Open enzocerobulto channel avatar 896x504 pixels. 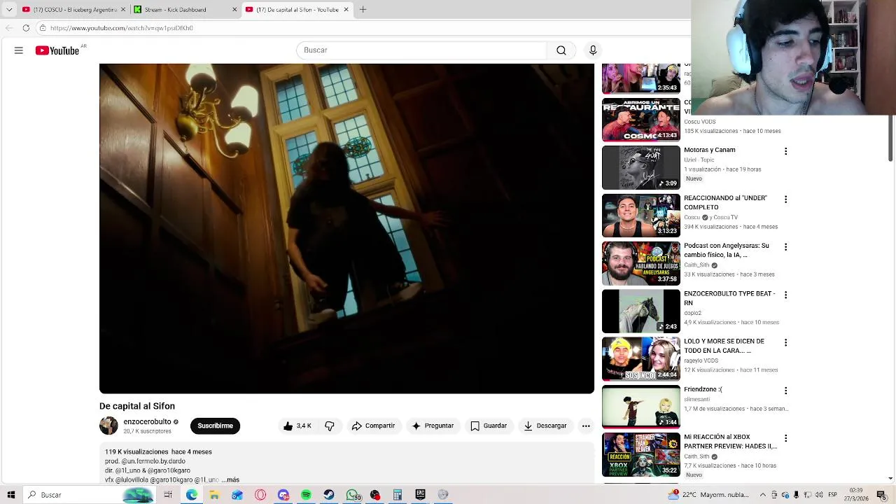tap(108, 426)
